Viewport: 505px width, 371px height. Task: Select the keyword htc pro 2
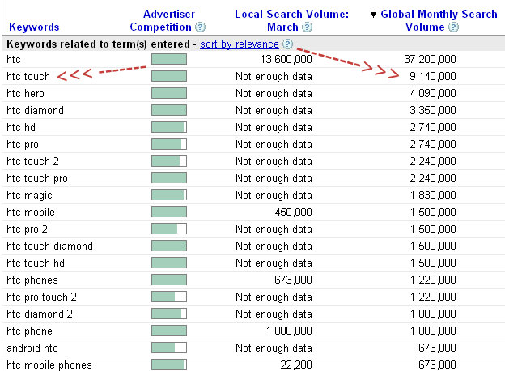[x=27, y=230]
